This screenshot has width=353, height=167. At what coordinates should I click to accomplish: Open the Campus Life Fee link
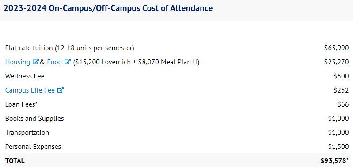[30, 90]
